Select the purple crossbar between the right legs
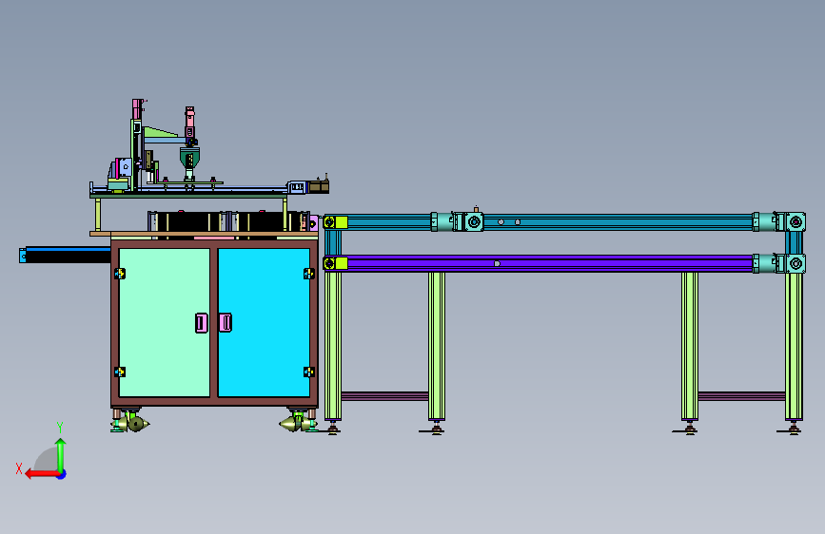 pyautogui.click(x=742, y=396)
